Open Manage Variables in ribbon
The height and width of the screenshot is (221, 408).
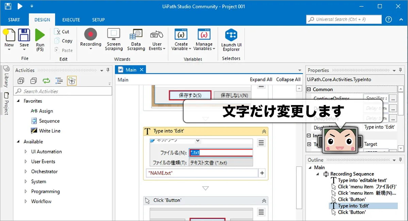tap(205, 39)
